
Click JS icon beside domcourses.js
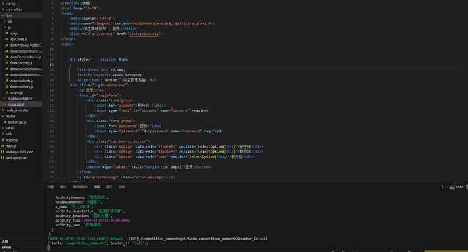[6, 63]
